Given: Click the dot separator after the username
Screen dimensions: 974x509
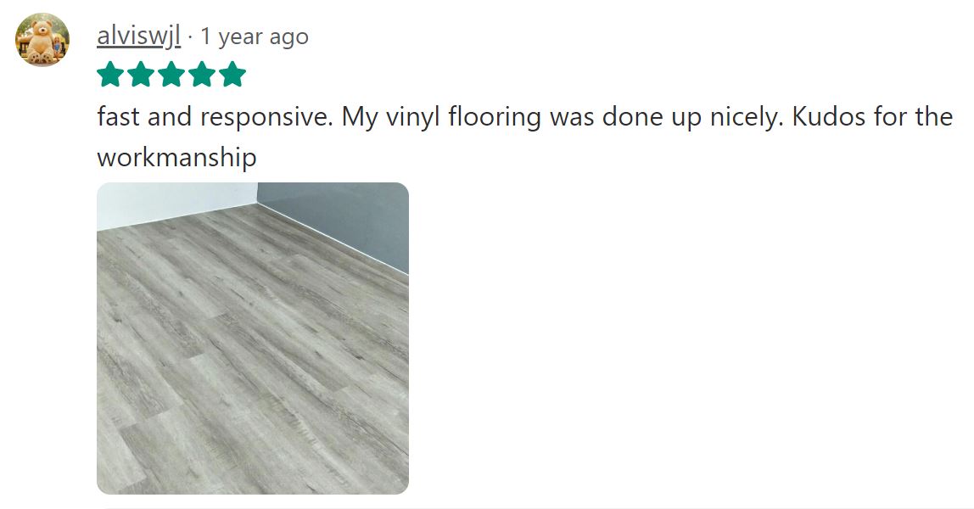Looking at the screenshot, I should (x=190, y=38).
